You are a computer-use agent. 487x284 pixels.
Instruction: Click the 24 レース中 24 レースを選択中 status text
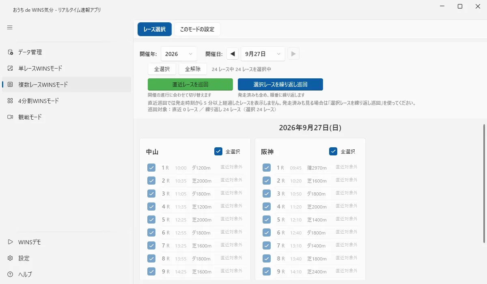[x=241, y=69]
